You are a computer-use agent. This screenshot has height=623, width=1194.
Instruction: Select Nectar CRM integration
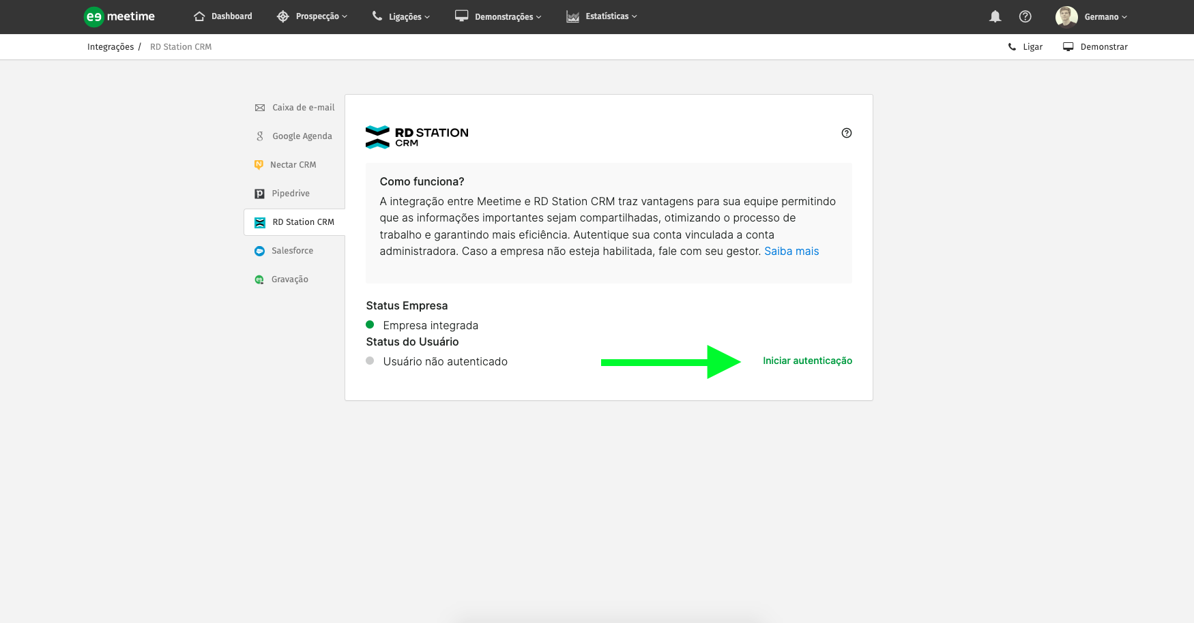coord(295,165)
